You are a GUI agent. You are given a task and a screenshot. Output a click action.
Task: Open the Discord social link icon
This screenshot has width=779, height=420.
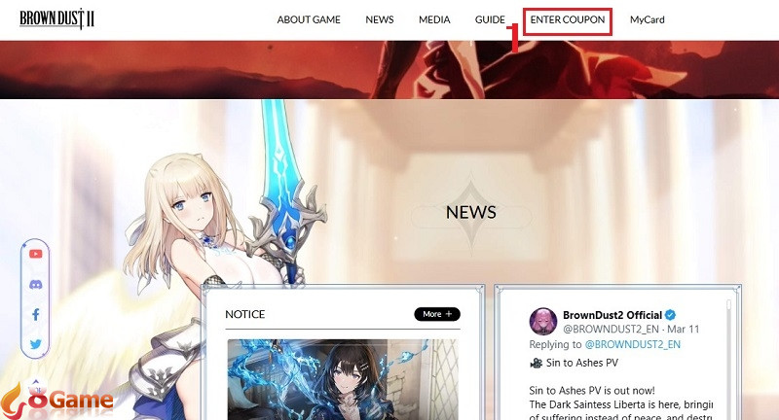[36, 284]
